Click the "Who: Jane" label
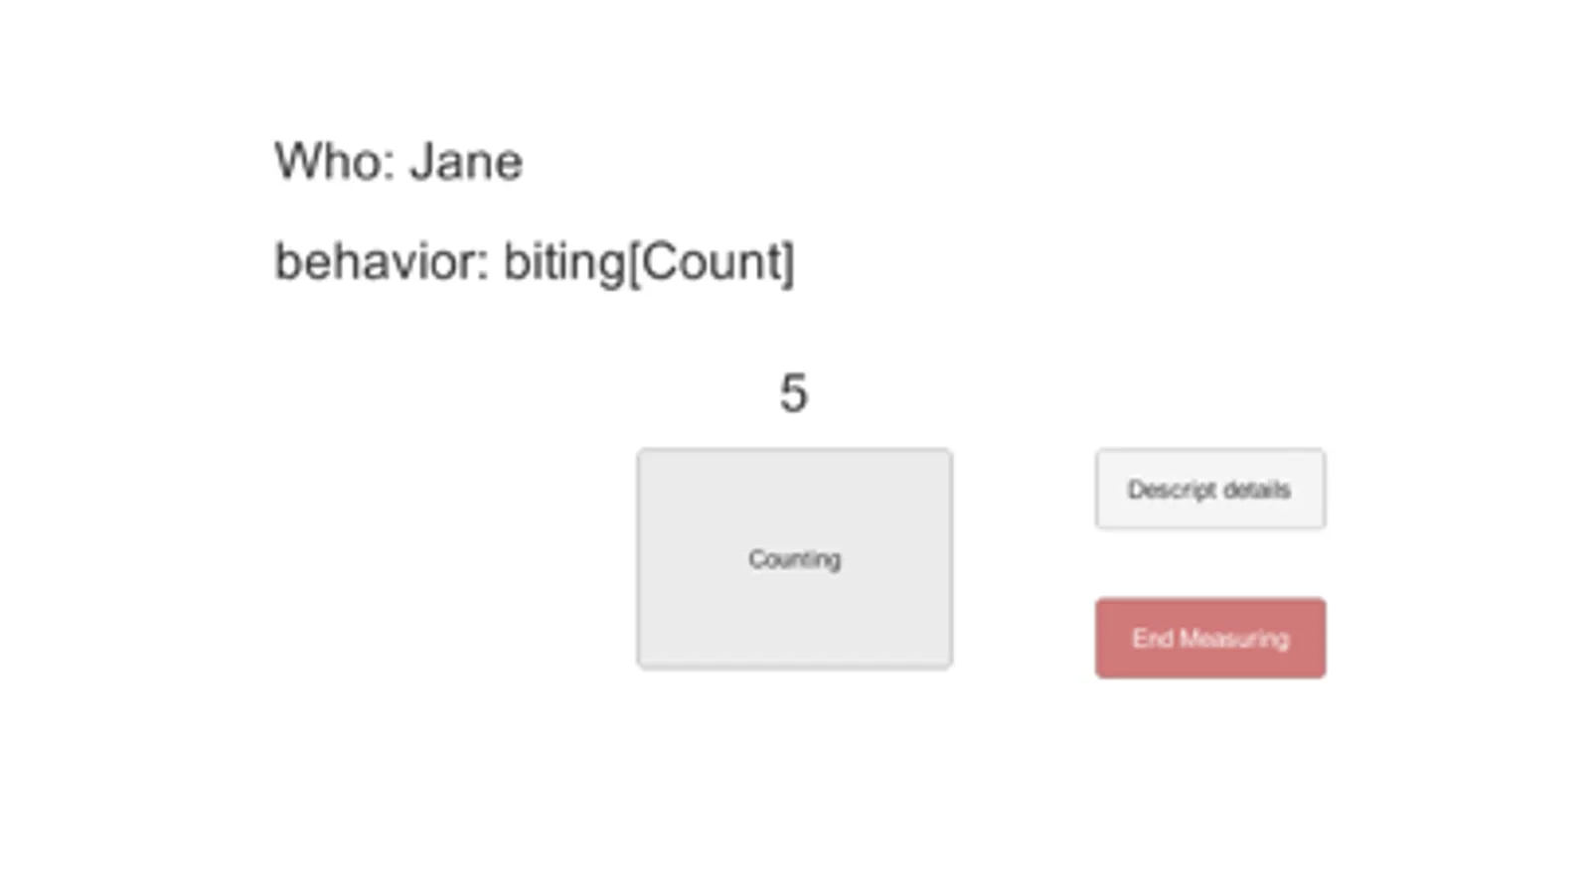The width and height of the screenshot is (1589, 894). [x=397, y=162]
